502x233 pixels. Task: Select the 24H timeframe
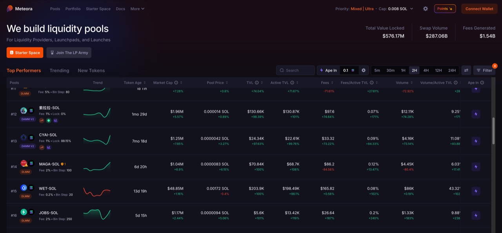452,70
